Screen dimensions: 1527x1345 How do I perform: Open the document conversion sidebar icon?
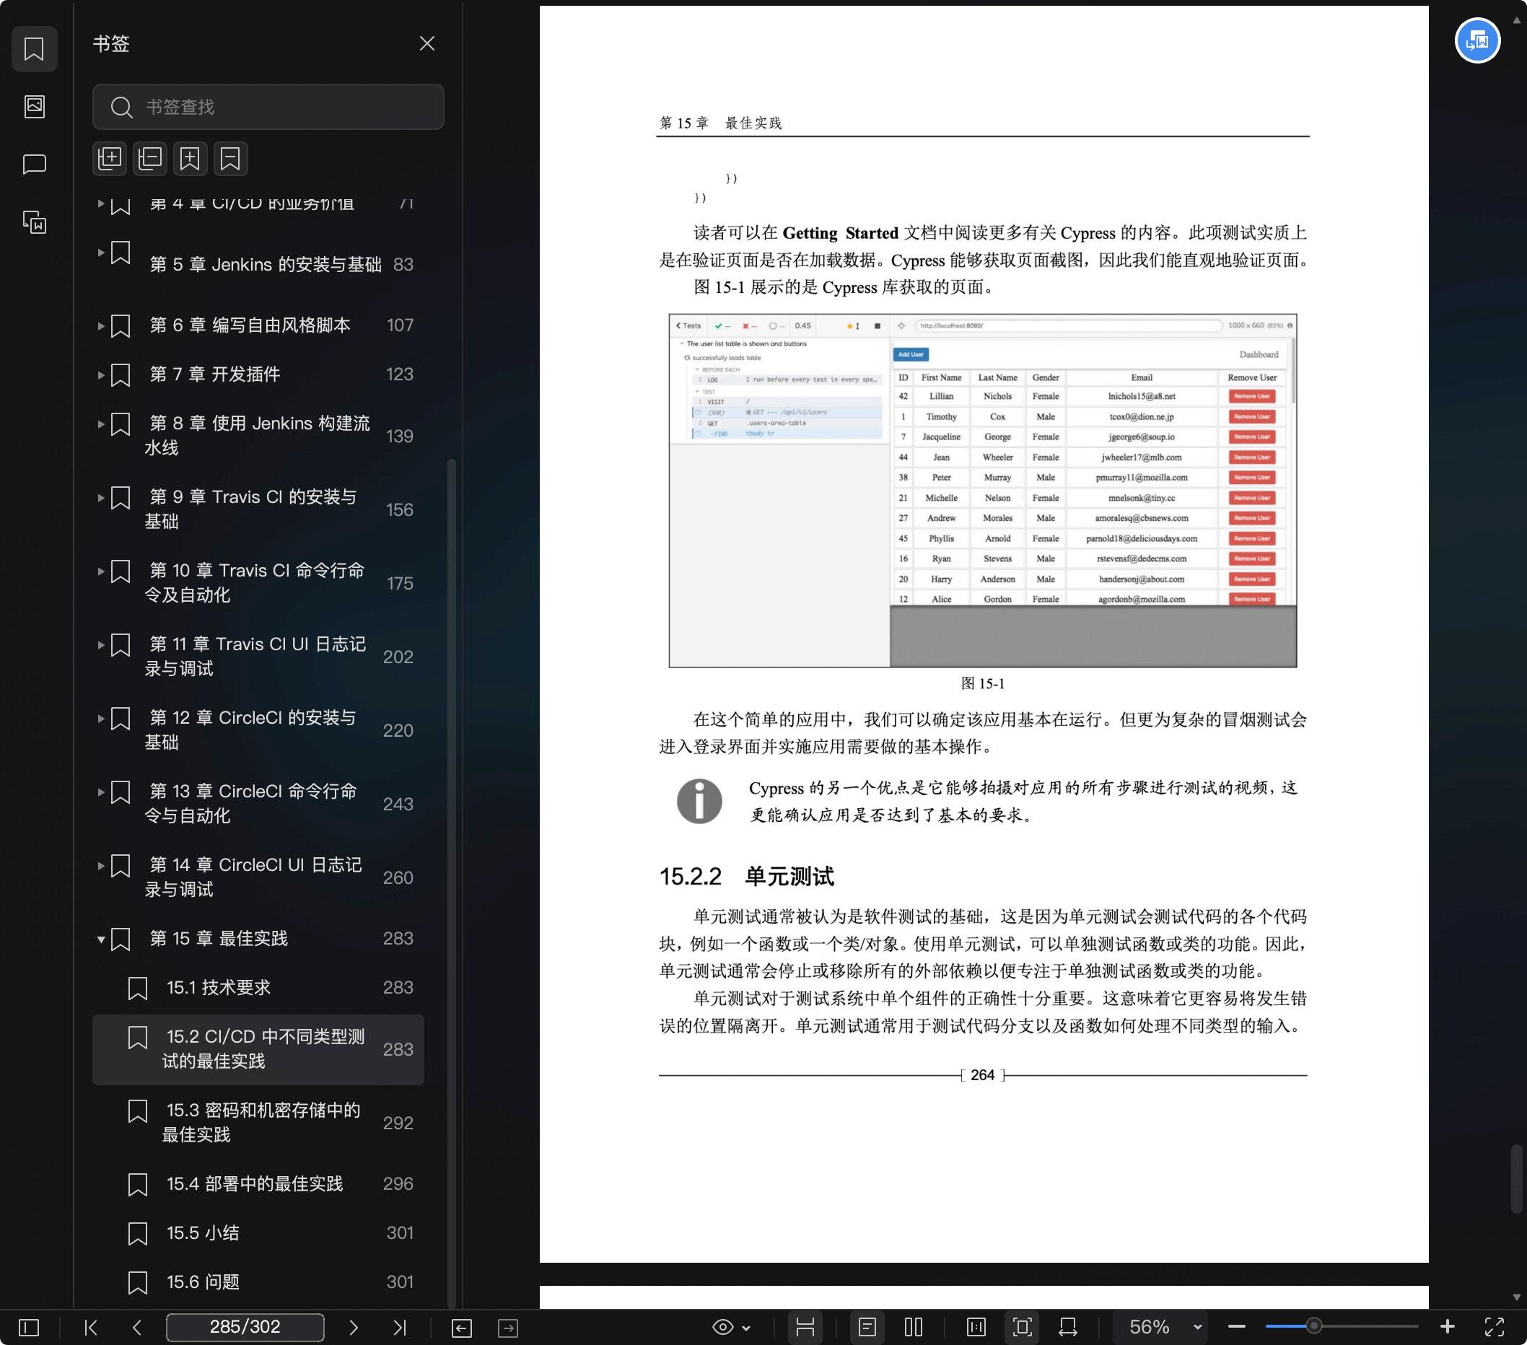(x=35, y=222)
